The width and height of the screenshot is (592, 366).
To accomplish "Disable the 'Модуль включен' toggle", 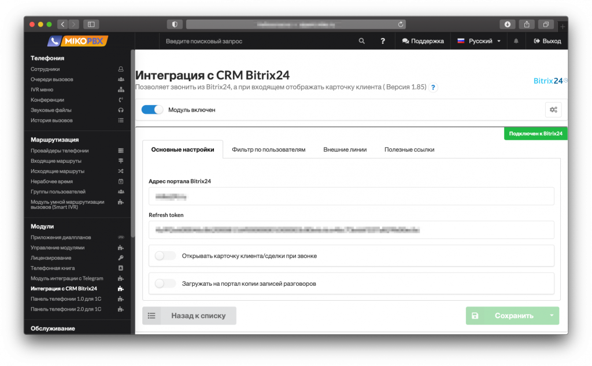I will (153, 110).
